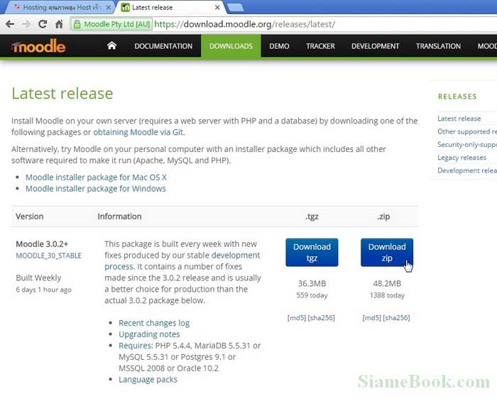Click the Download zip button
The height and width of the screenshot is (401, 497).
[x=387, y=253]
